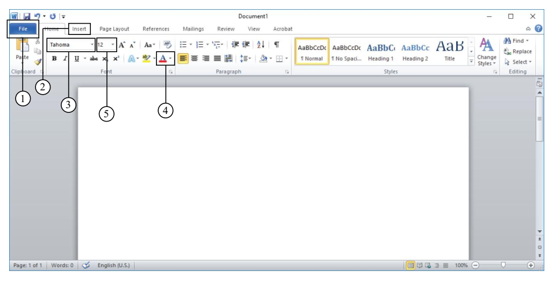Viewport: 554px width, 285px height.
Task: Click the Clear Formatting icon
Action: coord(167,45)
